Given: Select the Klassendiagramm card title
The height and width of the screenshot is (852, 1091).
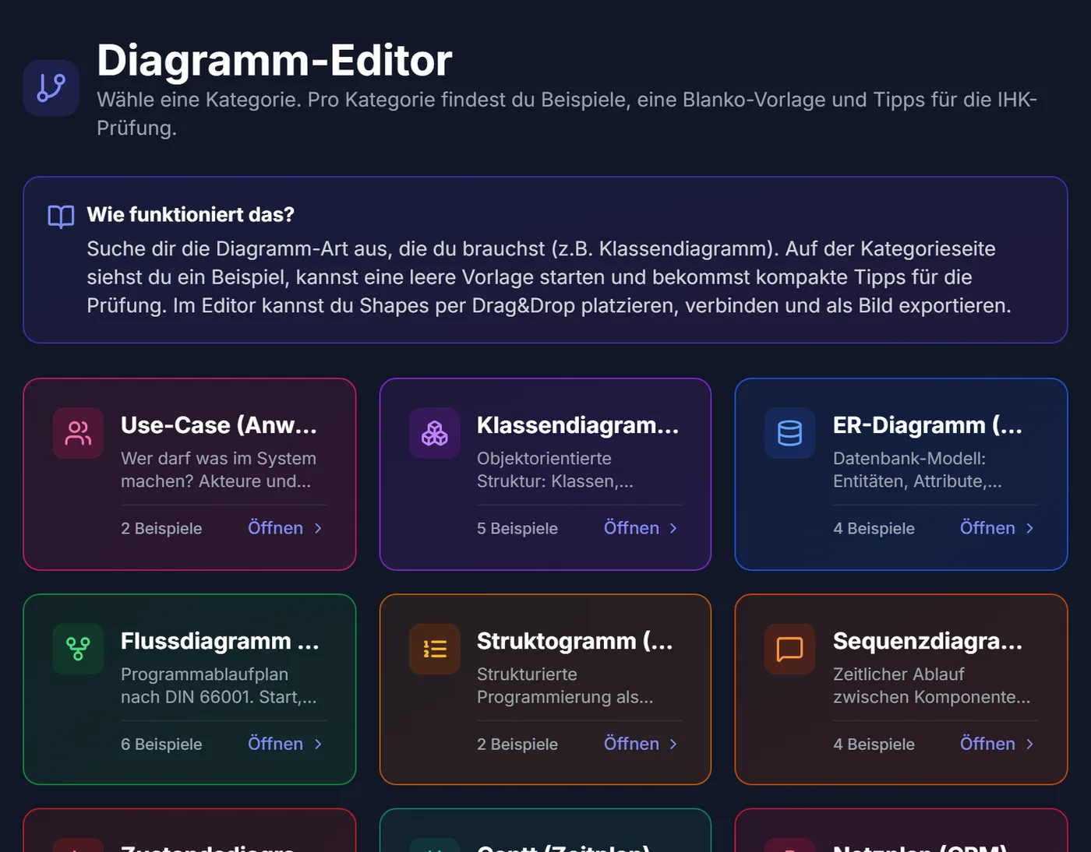Looking at the screenshot, I should tap(577, 425).
